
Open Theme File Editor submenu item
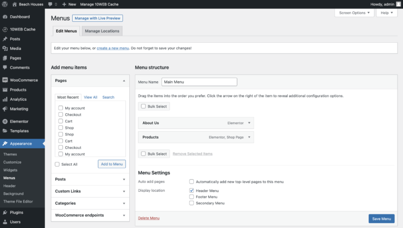pos(18,201)
